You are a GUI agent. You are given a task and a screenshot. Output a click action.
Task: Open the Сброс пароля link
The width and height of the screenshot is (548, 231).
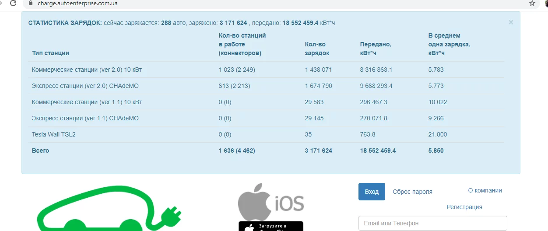(412, 192)
